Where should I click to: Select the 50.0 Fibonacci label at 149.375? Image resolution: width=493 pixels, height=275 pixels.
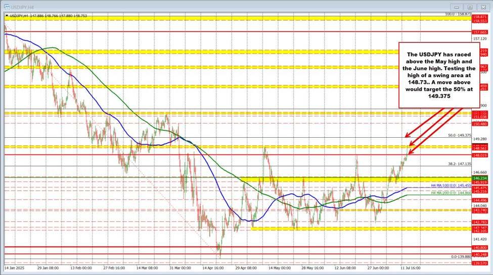click(460, 135)
